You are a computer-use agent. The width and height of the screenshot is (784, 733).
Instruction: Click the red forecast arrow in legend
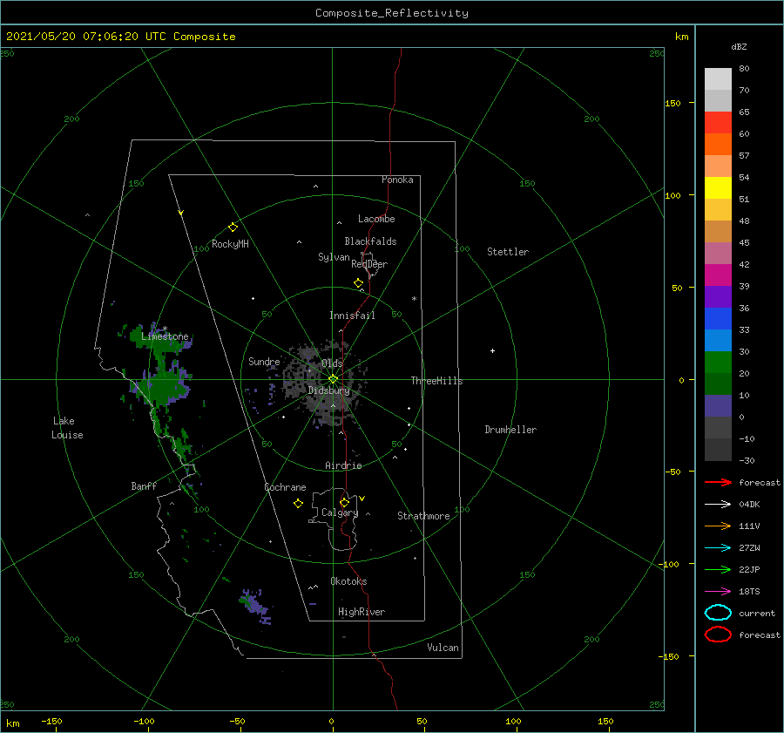(x=718, y=482)
